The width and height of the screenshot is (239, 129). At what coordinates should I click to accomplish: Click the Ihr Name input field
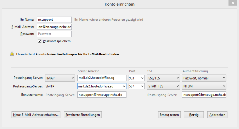point(54,20)
